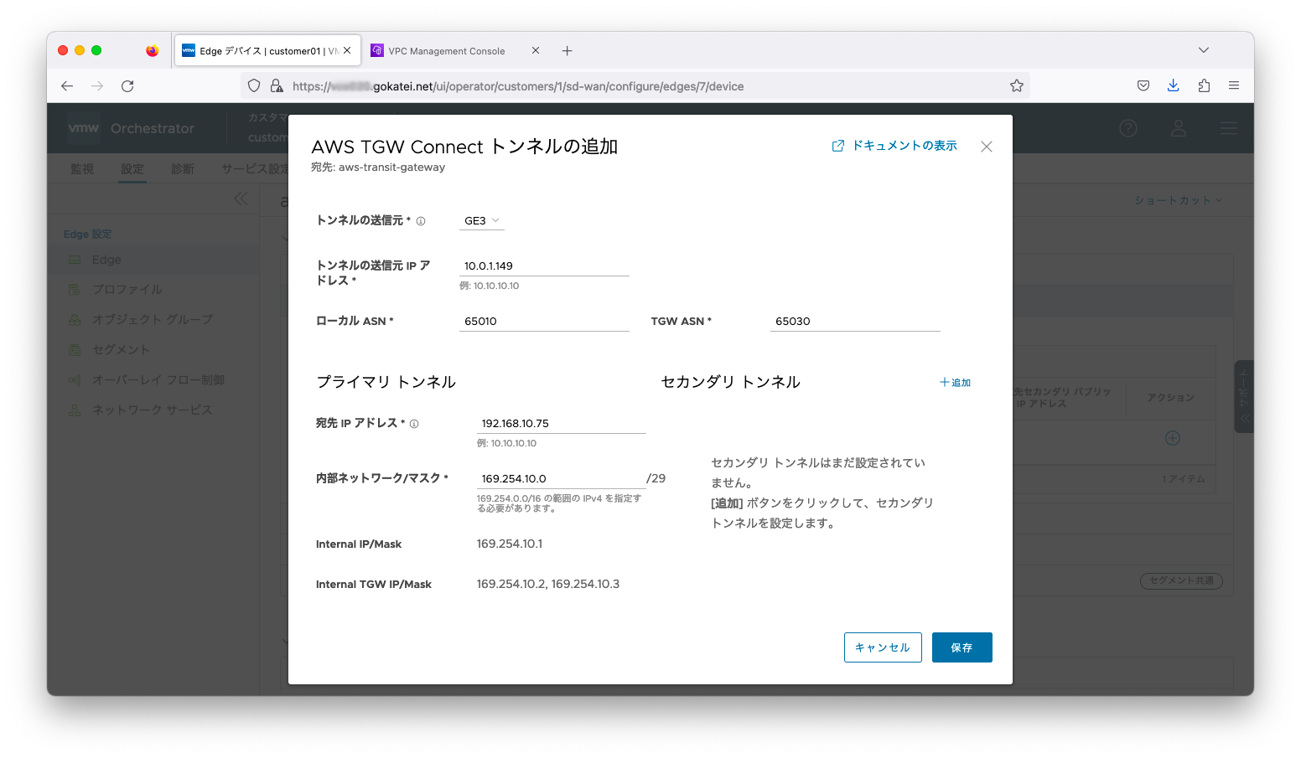1301x758 pixels.
Task: Switch to the 設定 tab
Action: point(132,169)
